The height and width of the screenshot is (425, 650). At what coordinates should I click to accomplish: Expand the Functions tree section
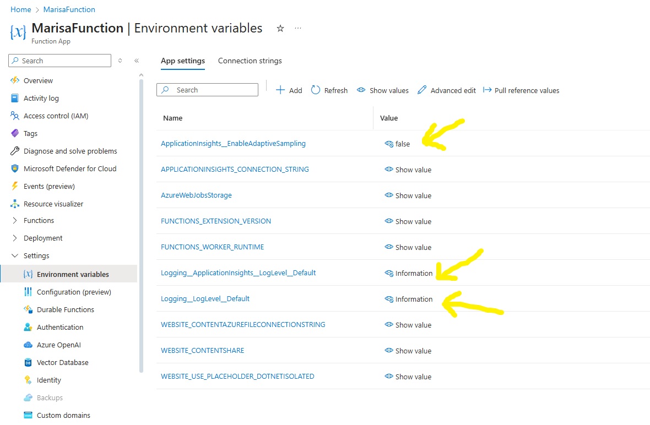pyautogui.click(x=15, y=220)
